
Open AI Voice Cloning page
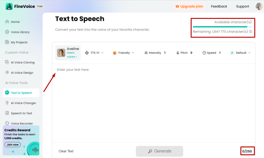[22, 63]
